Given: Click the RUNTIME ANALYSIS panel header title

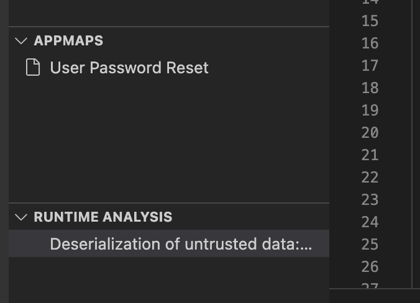Looking at the screenshot, I should coord(103,217).
